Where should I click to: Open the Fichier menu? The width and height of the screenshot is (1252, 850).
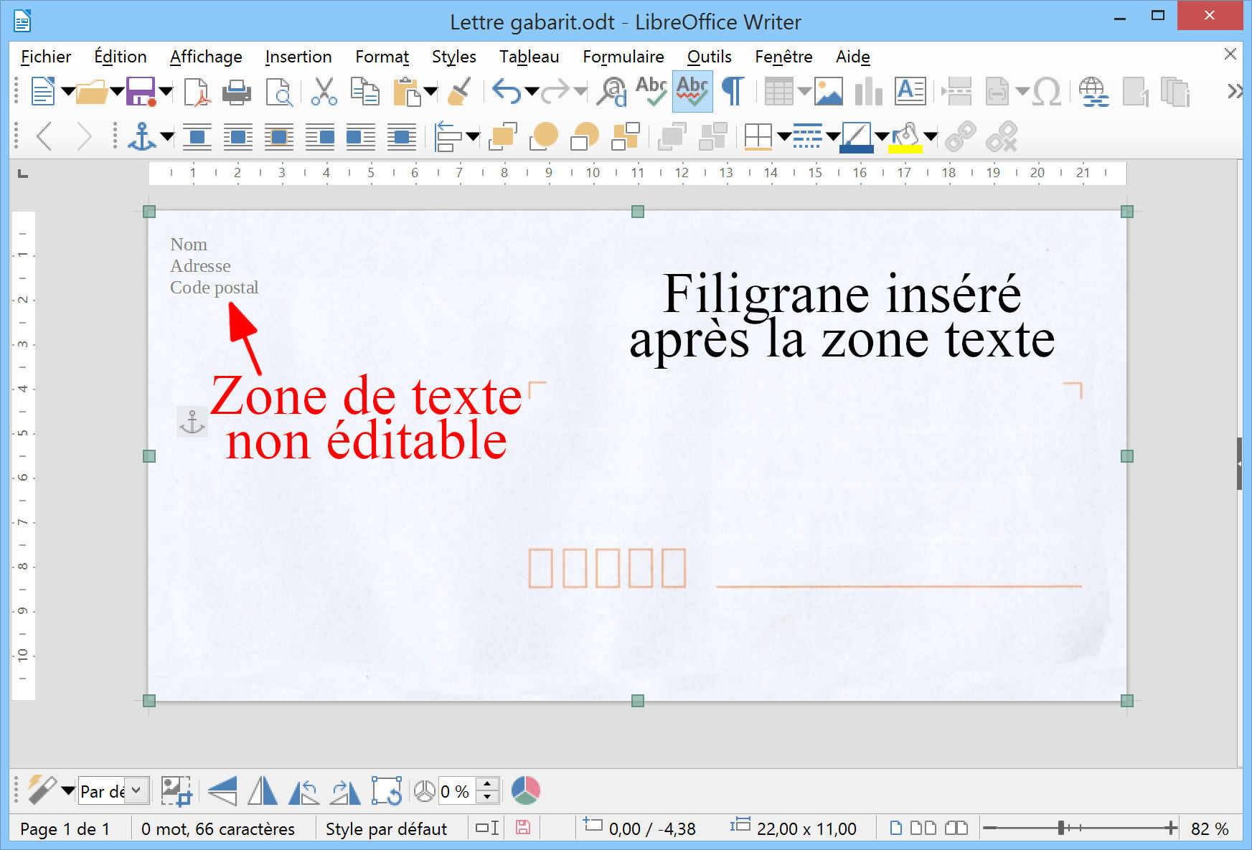click(x=46, y=57)
